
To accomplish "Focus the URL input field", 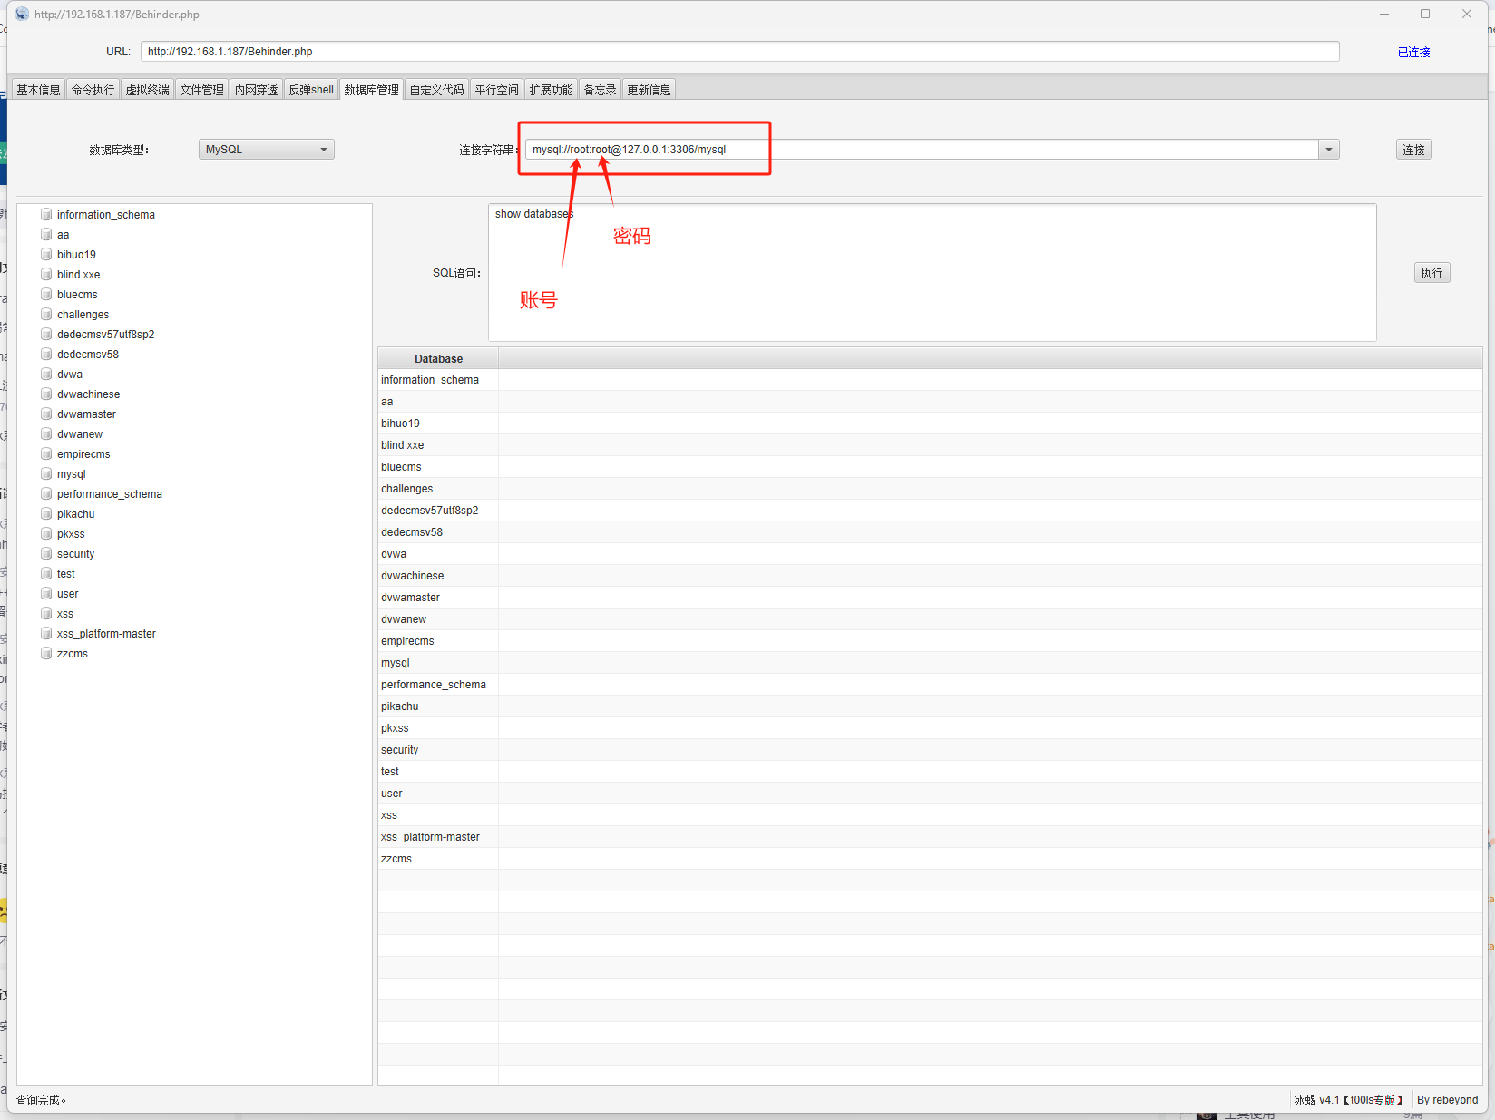I will coord(739,52).
